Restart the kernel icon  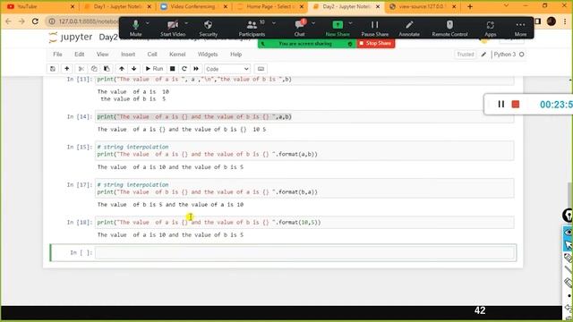click(x=184, y=69)
